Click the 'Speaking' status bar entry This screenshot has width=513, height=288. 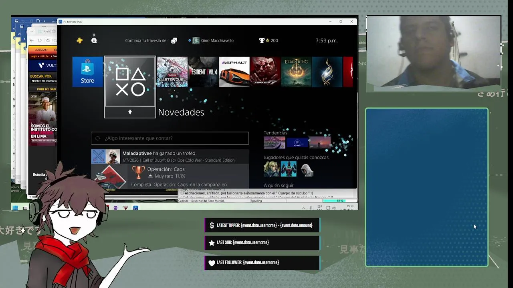tap(256, 201)
